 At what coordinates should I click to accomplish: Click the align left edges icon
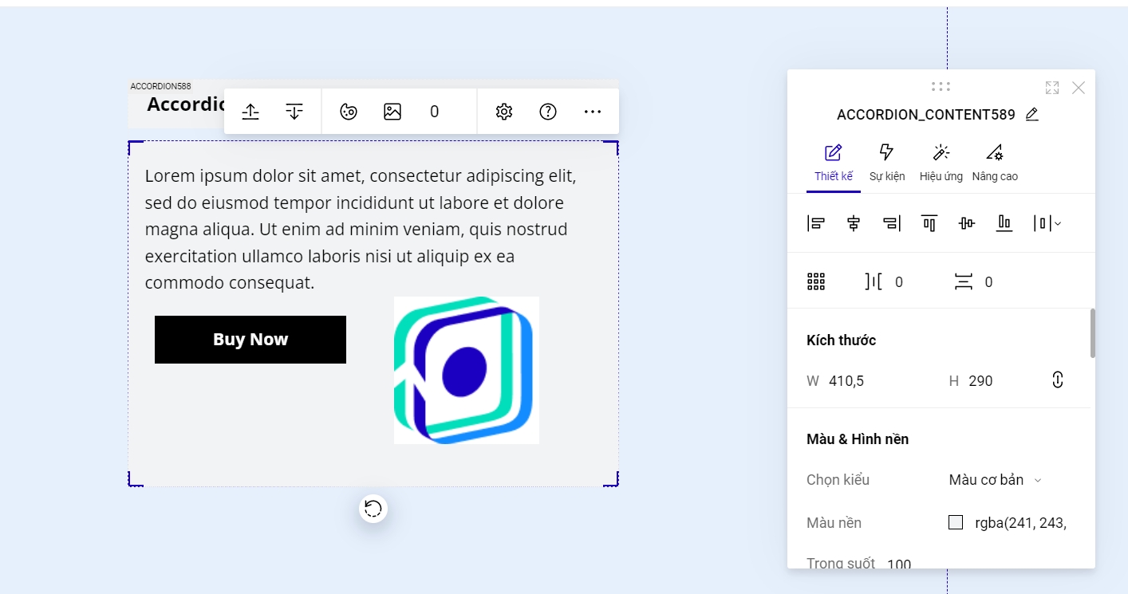click(x=816, y=223)
